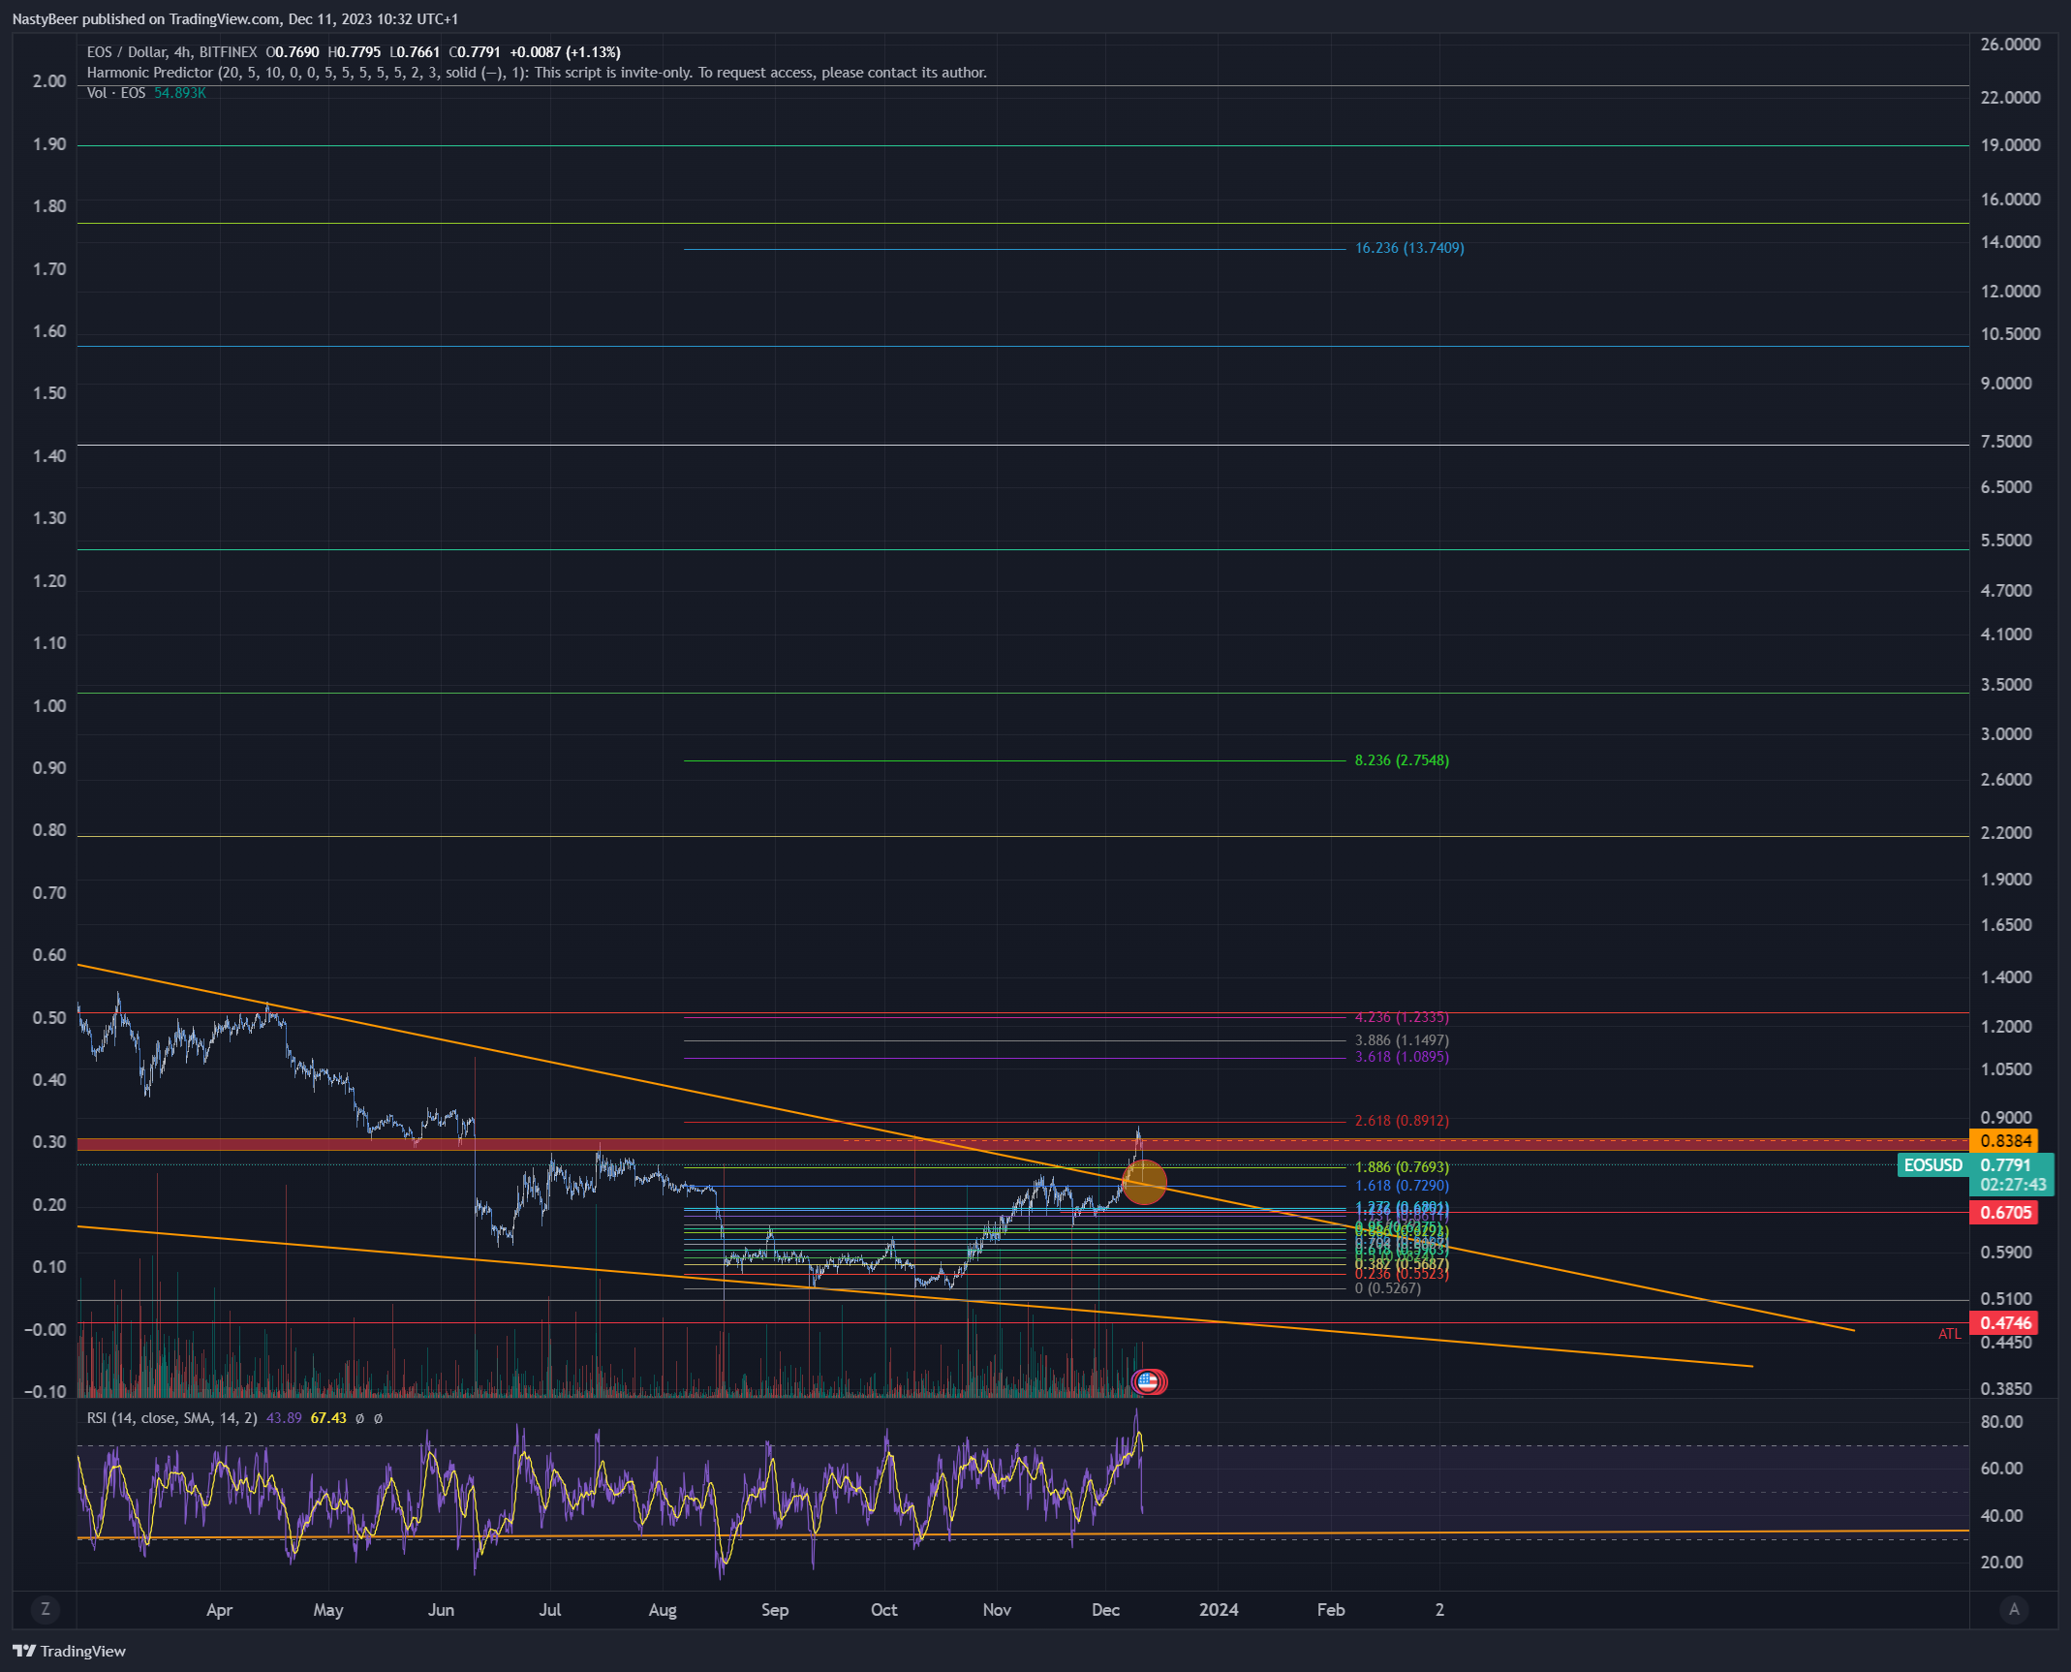Click the 1.2000 value on the price scale

pyautogui.click(x=2006, y=1027)
